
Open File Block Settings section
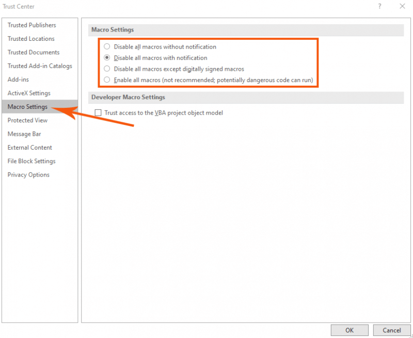[x=31, y=160]
